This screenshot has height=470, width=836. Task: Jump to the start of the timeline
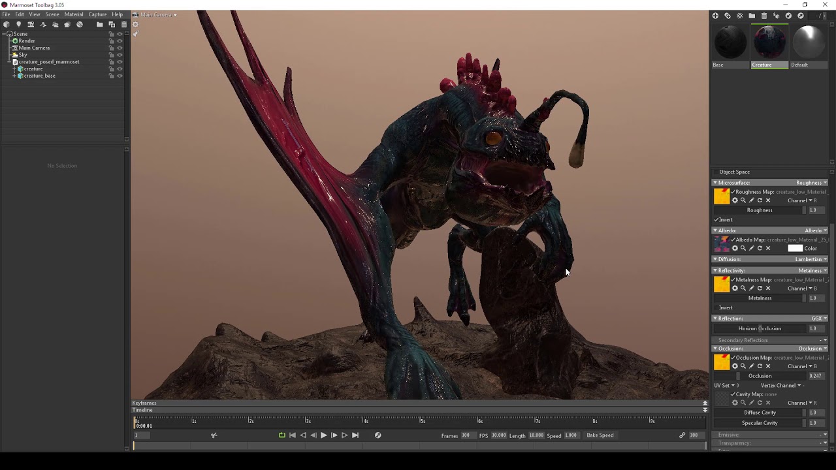click(292, 435)
